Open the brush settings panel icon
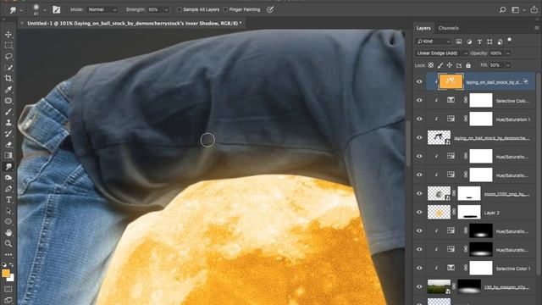Viewport: 542px width, 305px height. (x=57, y=10)
